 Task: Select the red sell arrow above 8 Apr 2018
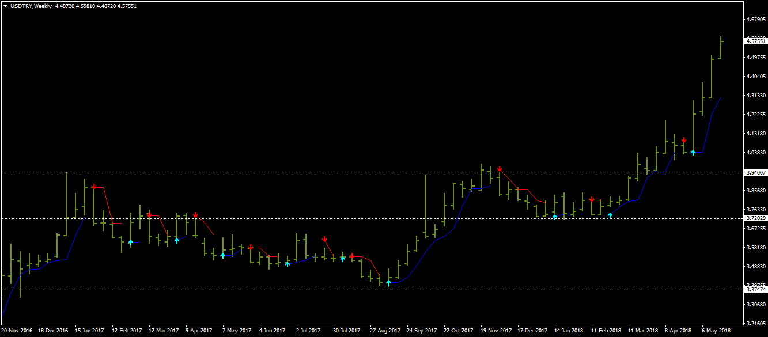684,140
